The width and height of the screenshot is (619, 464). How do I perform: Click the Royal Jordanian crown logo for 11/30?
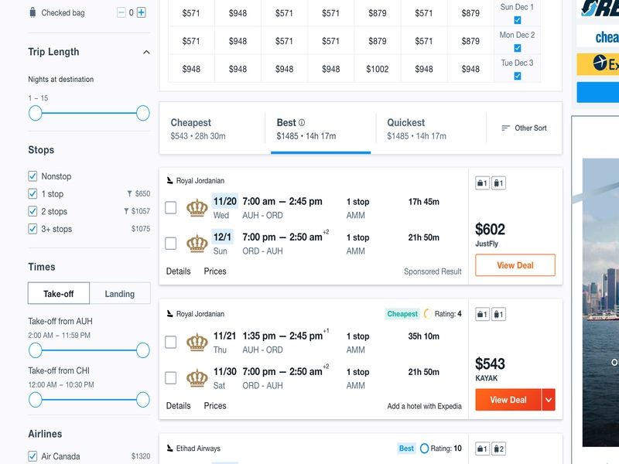[x=197, y=378]
